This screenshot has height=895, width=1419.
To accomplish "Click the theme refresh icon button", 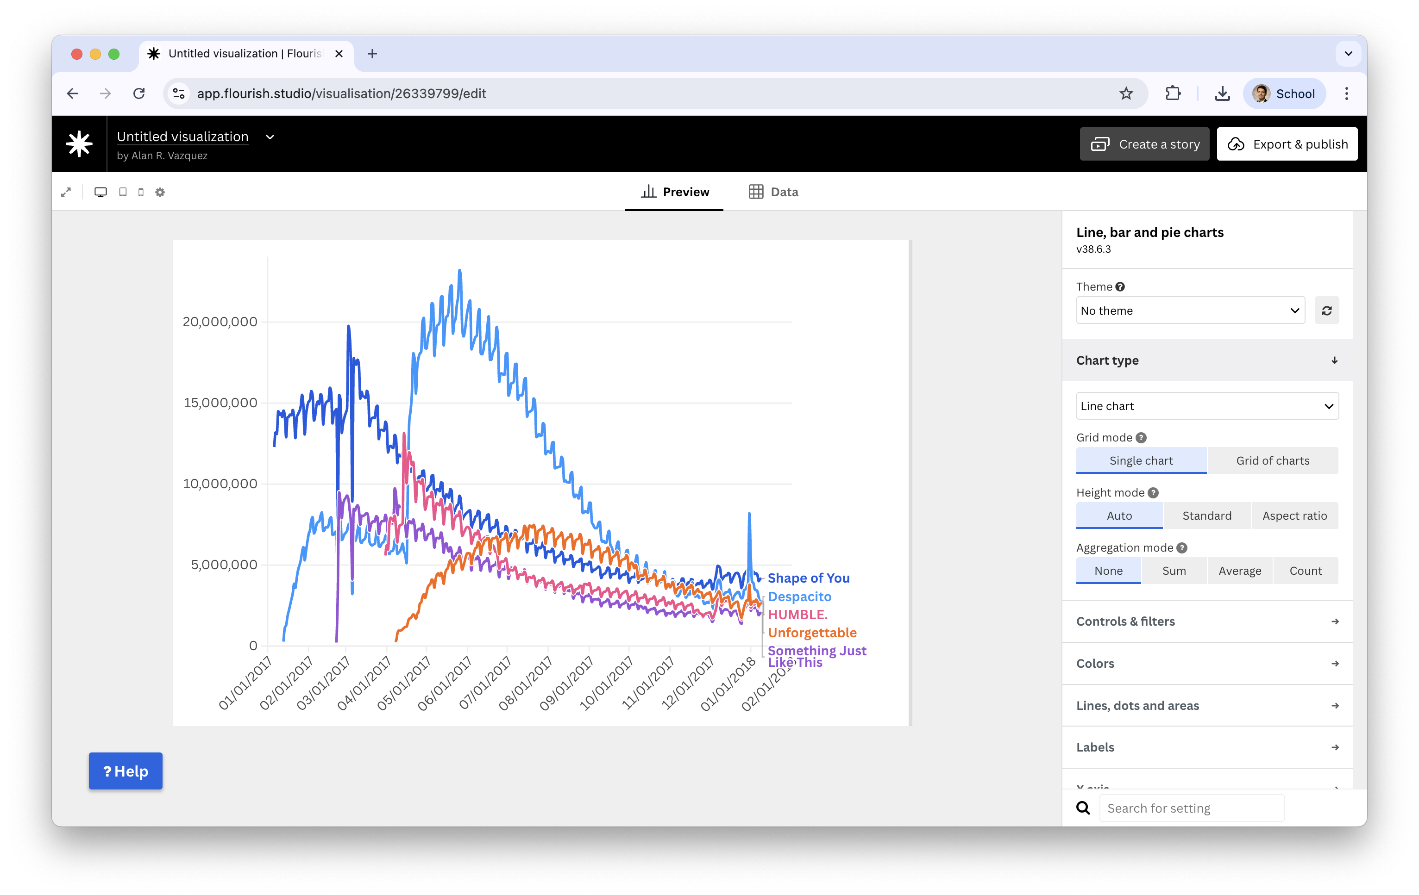I will point(1326,311).
